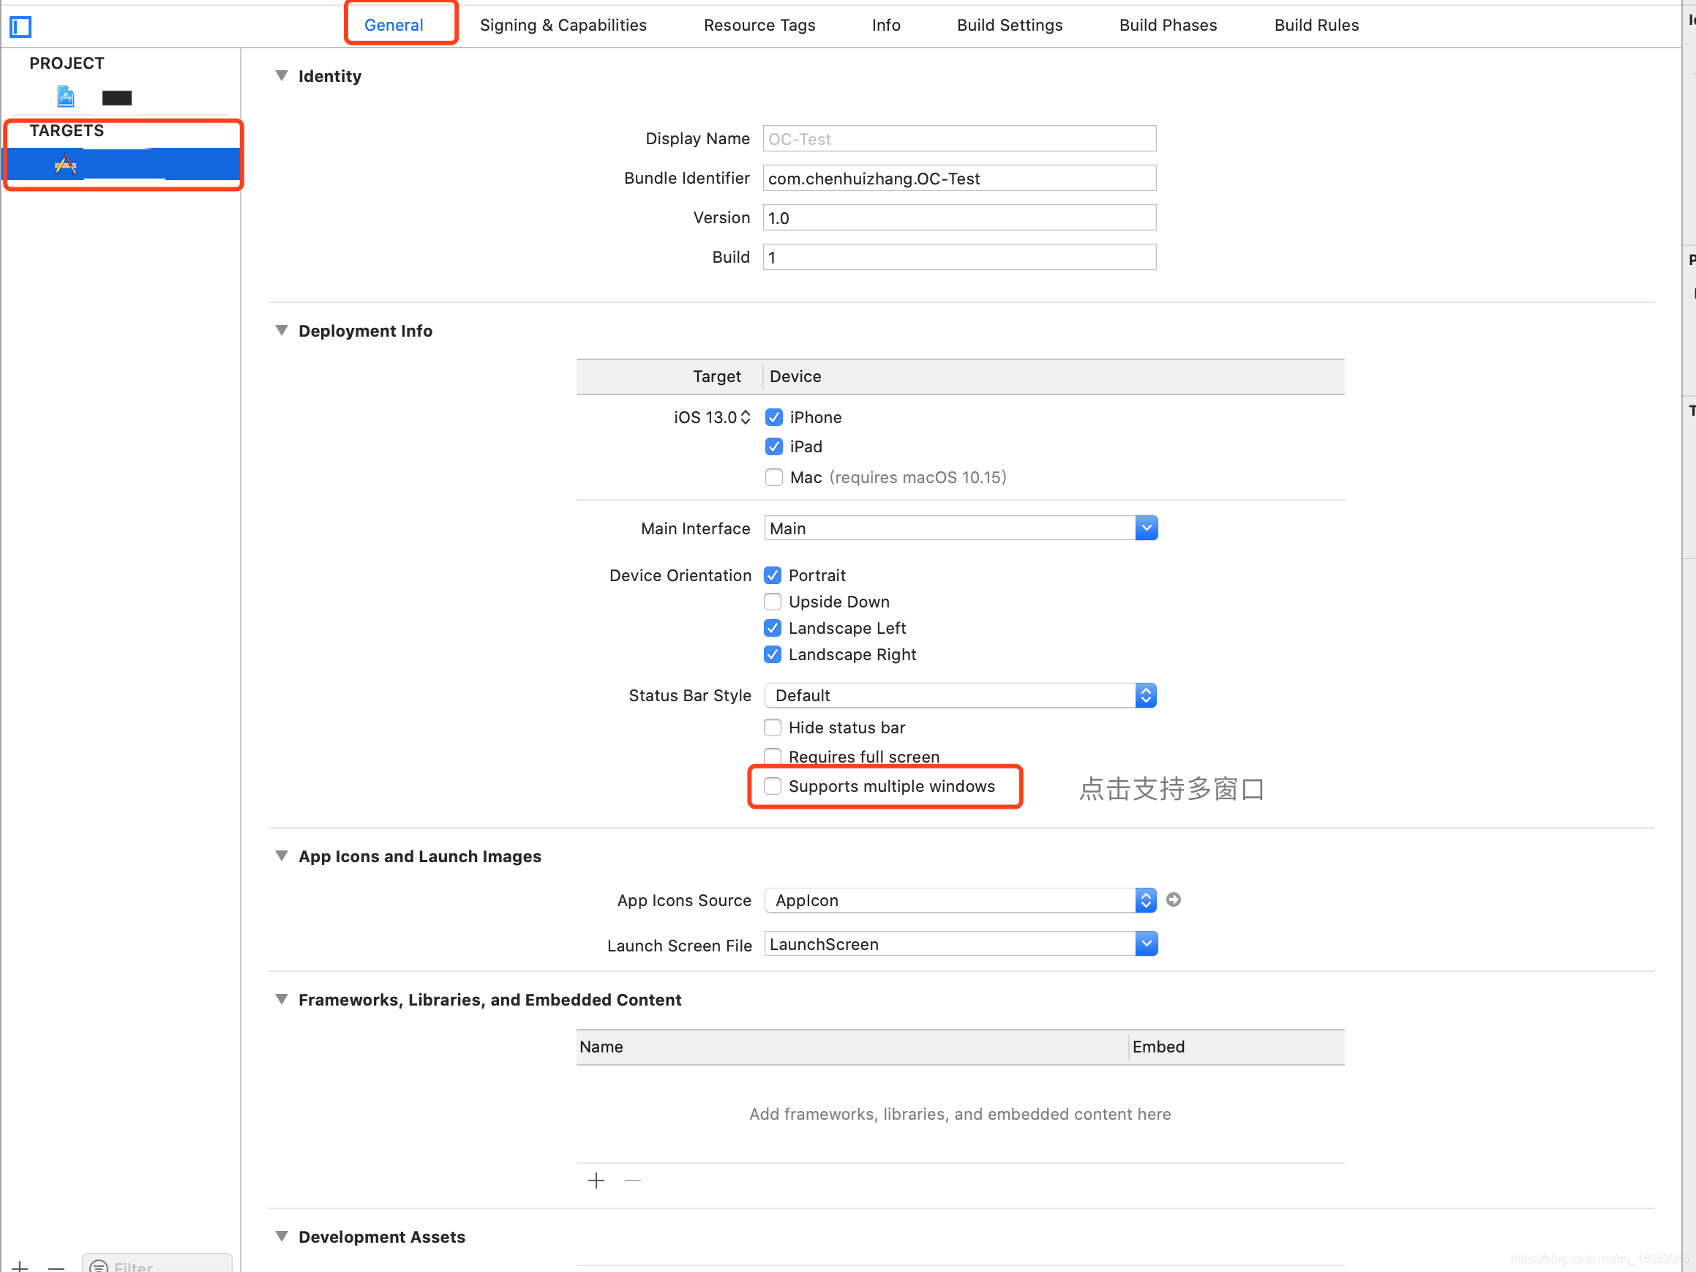This screenshot has height=1272, width=1696.
Task: Click the Build Rules tab icon
Action: [x=1317, y=24]
